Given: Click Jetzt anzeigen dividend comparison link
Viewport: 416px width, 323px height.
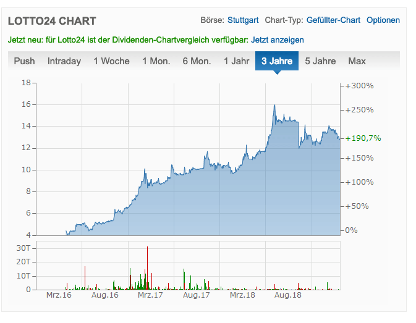Looking at the screenshot, I should (x=278, y=40).
